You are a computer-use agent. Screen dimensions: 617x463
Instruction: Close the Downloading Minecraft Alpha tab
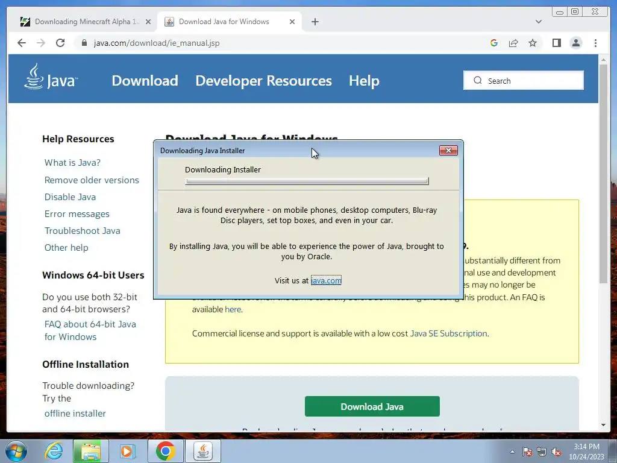[148, 22]
